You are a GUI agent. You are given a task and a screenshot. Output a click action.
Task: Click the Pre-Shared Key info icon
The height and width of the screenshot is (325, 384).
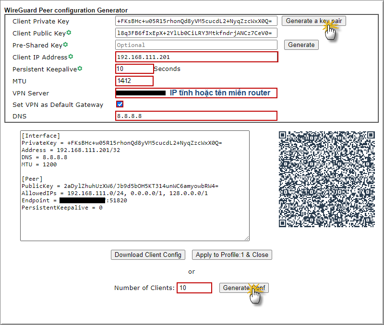pos(65,45)
